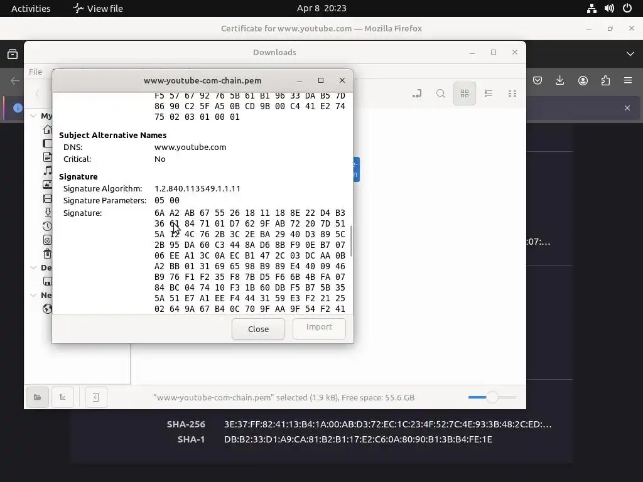Dismiss Firefox notification bar
643x482 pixels.
(x=627, y=108)
